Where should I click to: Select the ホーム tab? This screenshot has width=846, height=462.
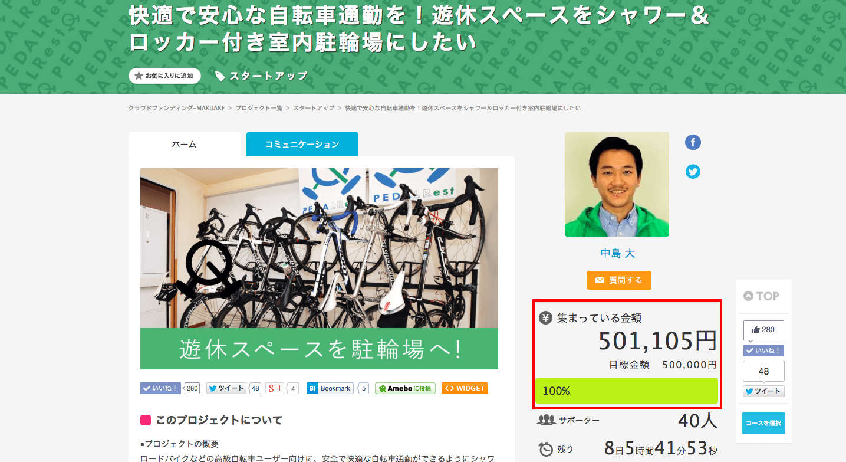pyautogui.click(x=184, y=144)
